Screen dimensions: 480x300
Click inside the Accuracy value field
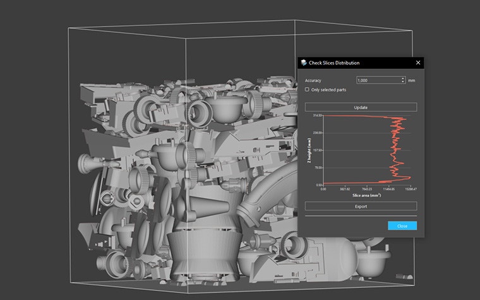[x=377, y=81]
